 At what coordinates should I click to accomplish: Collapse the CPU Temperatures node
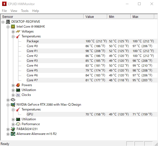(13, 37)
